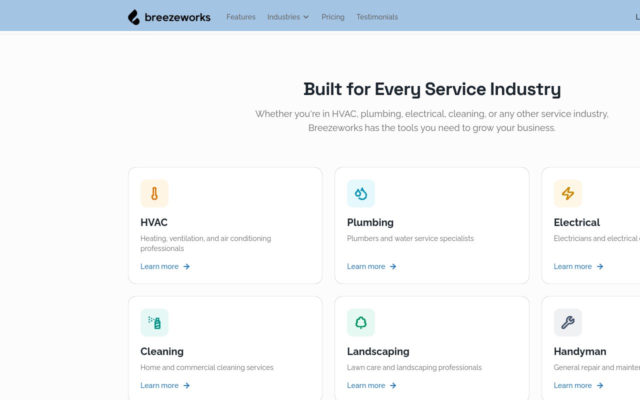
Task: Click the arrow next to Electrical Learn more
Action: (x=600, y=266)
